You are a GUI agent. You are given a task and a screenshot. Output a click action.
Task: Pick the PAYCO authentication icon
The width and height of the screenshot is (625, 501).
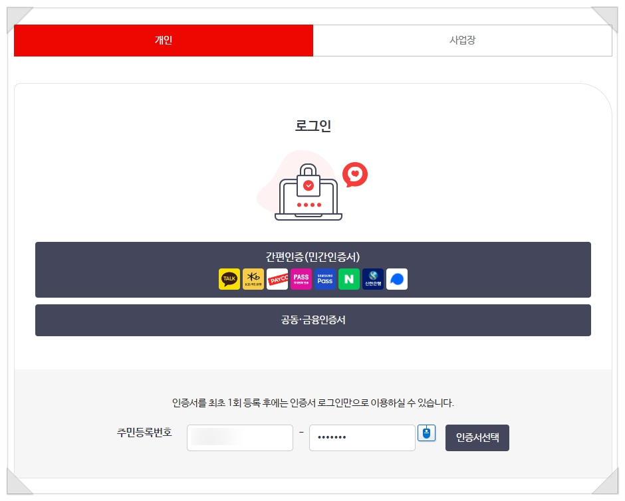point(277,279)
